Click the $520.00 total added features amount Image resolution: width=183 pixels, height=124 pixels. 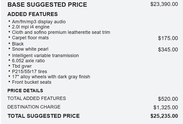(168, 99)
